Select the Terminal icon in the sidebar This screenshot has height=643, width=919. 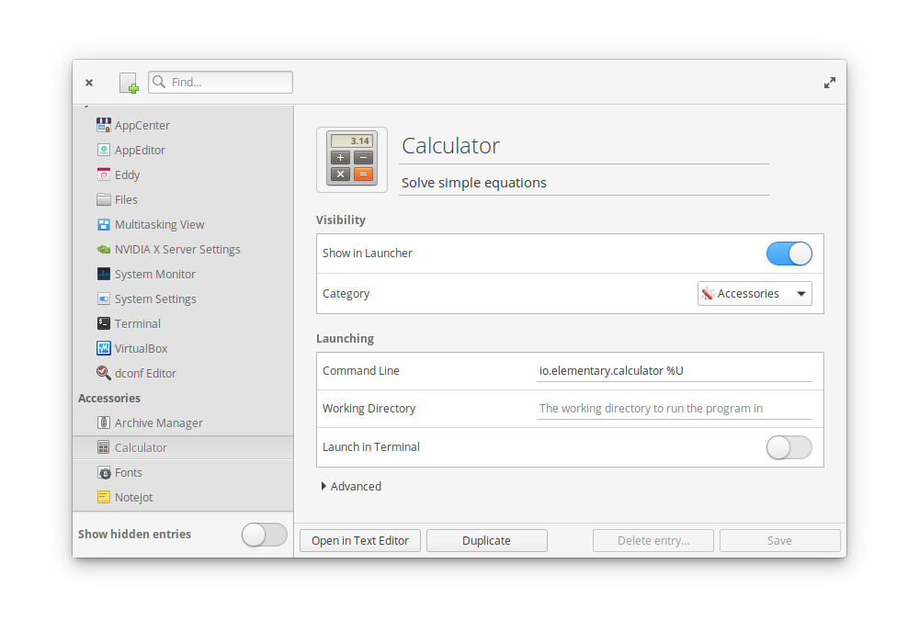(104, 323)
